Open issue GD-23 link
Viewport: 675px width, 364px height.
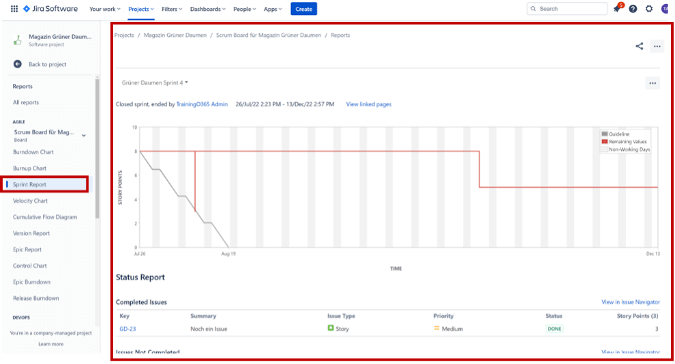pos(126,329)
